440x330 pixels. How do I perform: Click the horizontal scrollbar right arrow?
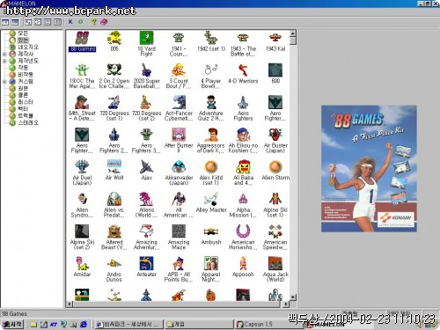pyautogui.click(x=286, y=304)
